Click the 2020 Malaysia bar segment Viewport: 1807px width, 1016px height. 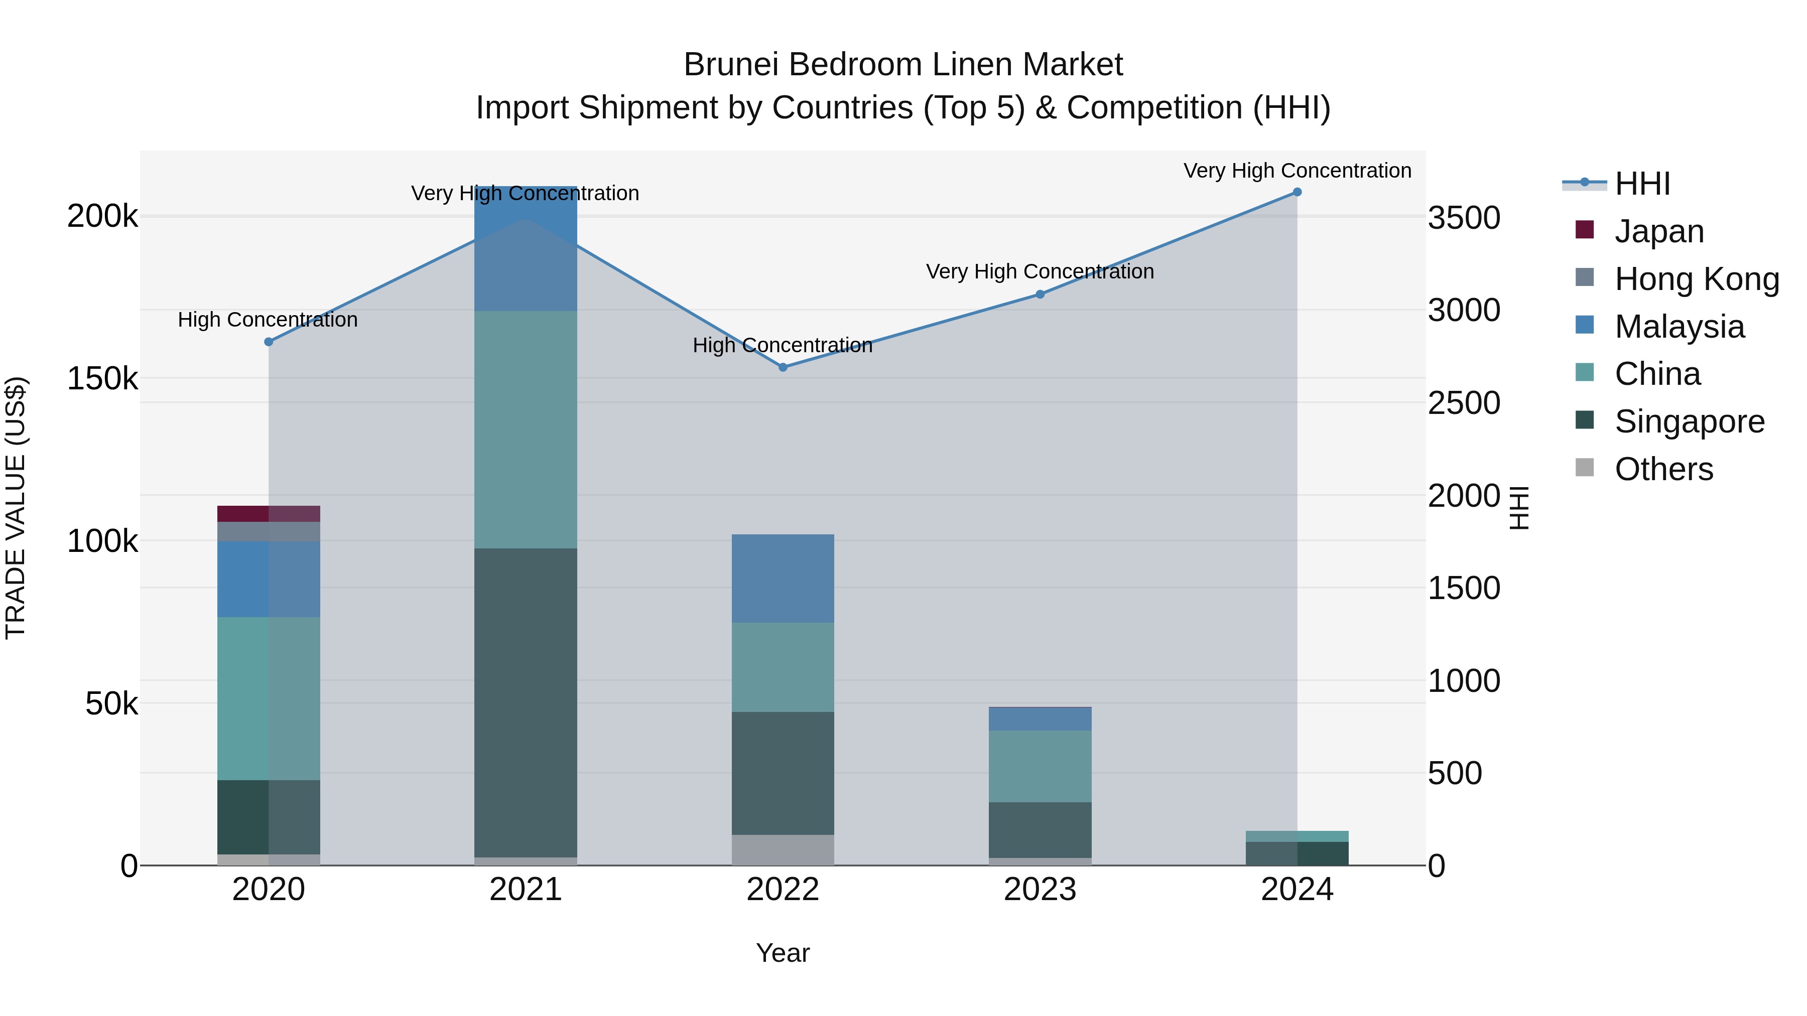pyautogui.click(x=269, y=579)
